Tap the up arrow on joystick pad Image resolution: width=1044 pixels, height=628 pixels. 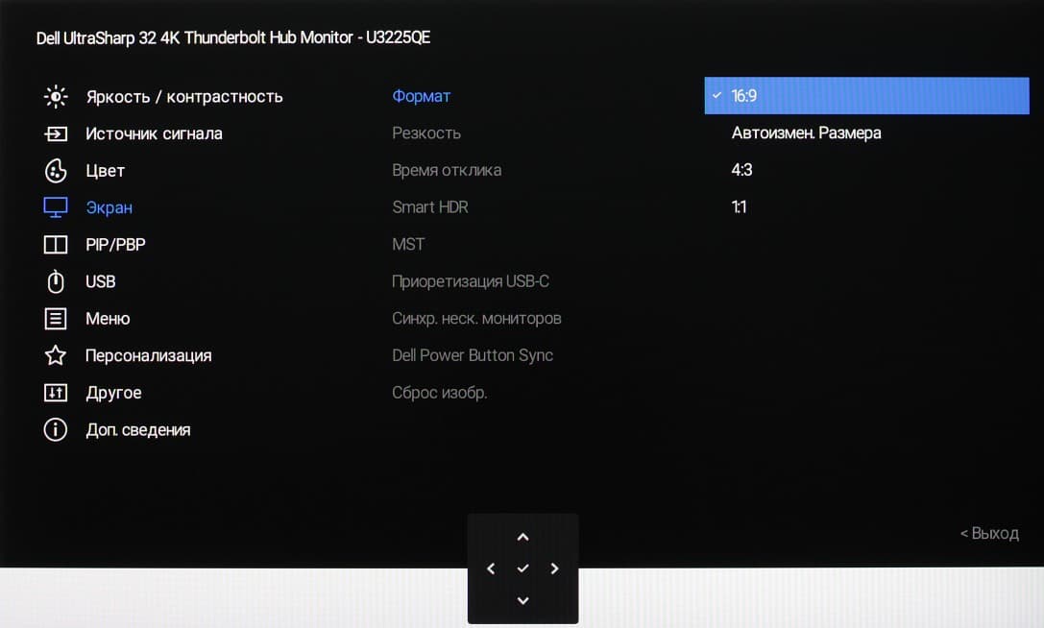coord(522,537)
